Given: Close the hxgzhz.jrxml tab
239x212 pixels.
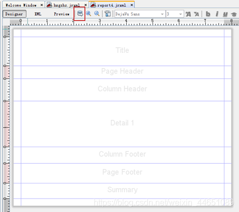Looking at the screenshot, I should 85,5.
